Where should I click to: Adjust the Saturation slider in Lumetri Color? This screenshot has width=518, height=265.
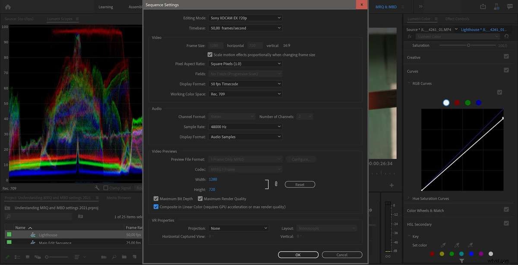tap(468, 45)
